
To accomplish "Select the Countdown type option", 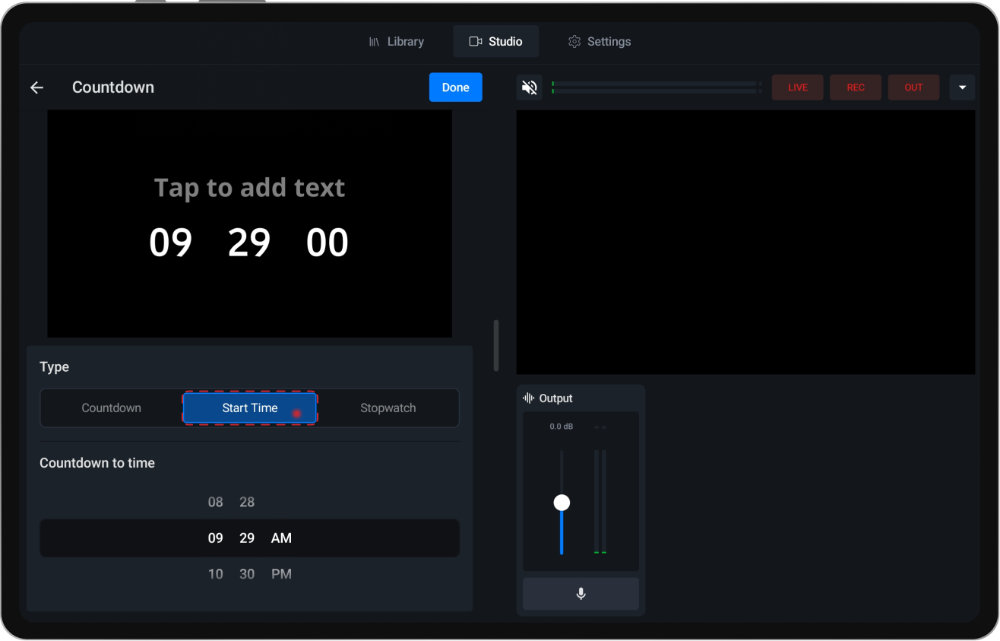I will pyautogui.click(x=111, y=408).
